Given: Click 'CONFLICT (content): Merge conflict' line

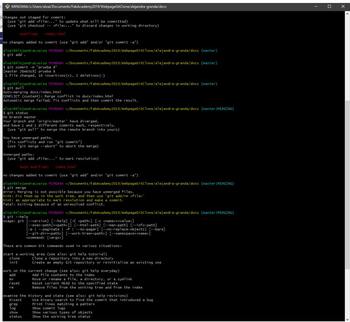Looking at the screenshot, I should pos(58,96).
